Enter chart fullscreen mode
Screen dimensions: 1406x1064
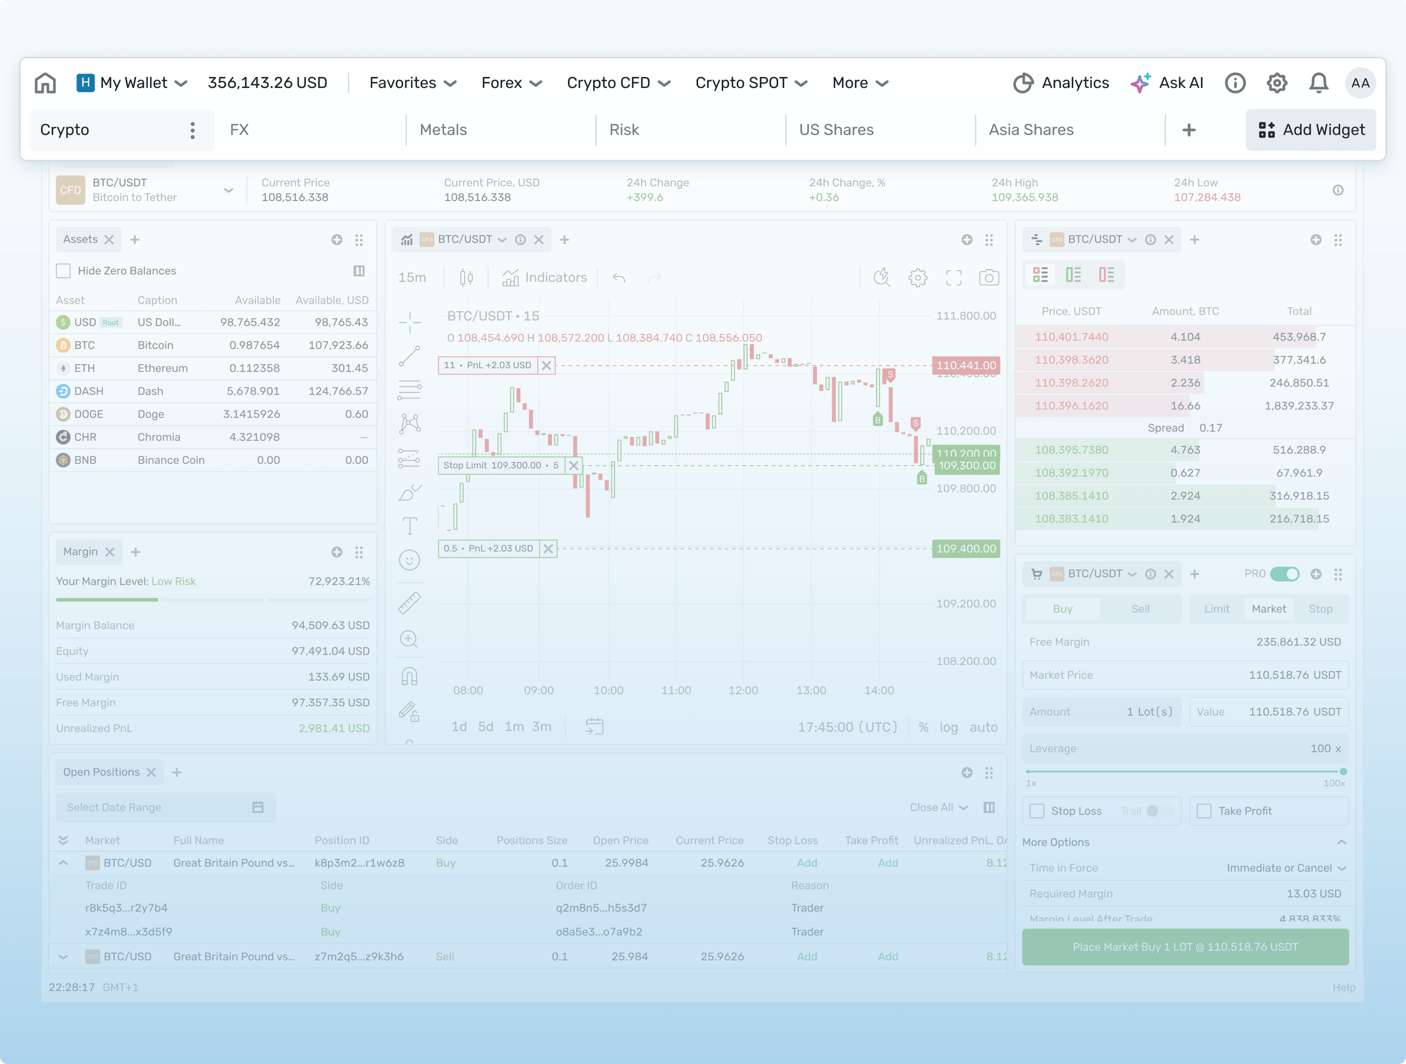click(x=953, y=278)
